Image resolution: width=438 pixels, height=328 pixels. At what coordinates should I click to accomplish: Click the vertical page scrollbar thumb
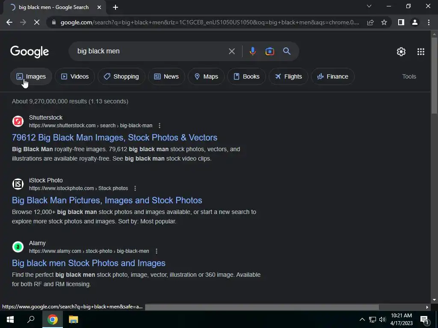tap(434, 75)
